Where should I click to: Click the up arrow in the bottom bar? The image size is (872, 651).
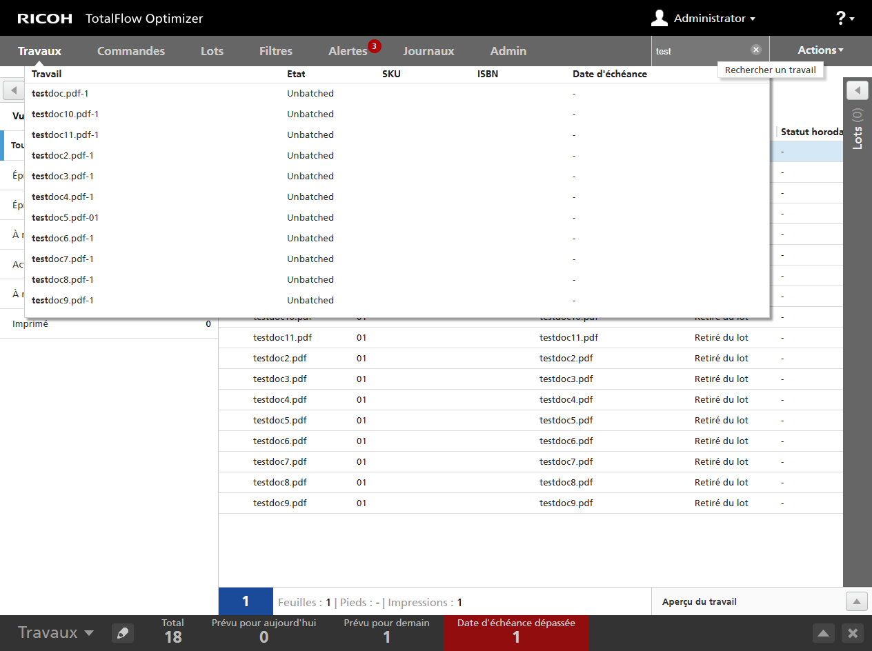click(x=824, y=633)
